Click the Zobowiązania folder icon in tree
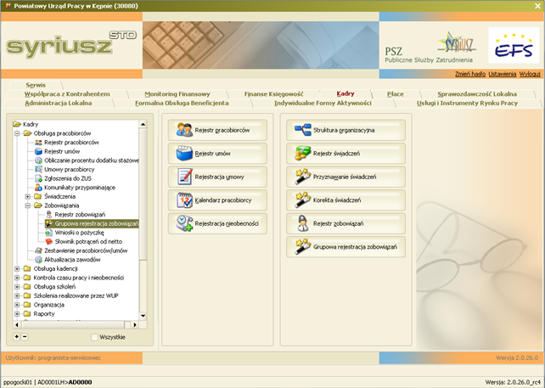Image resolution: width=545 pixels, height=388 pixels. [38, 205]
